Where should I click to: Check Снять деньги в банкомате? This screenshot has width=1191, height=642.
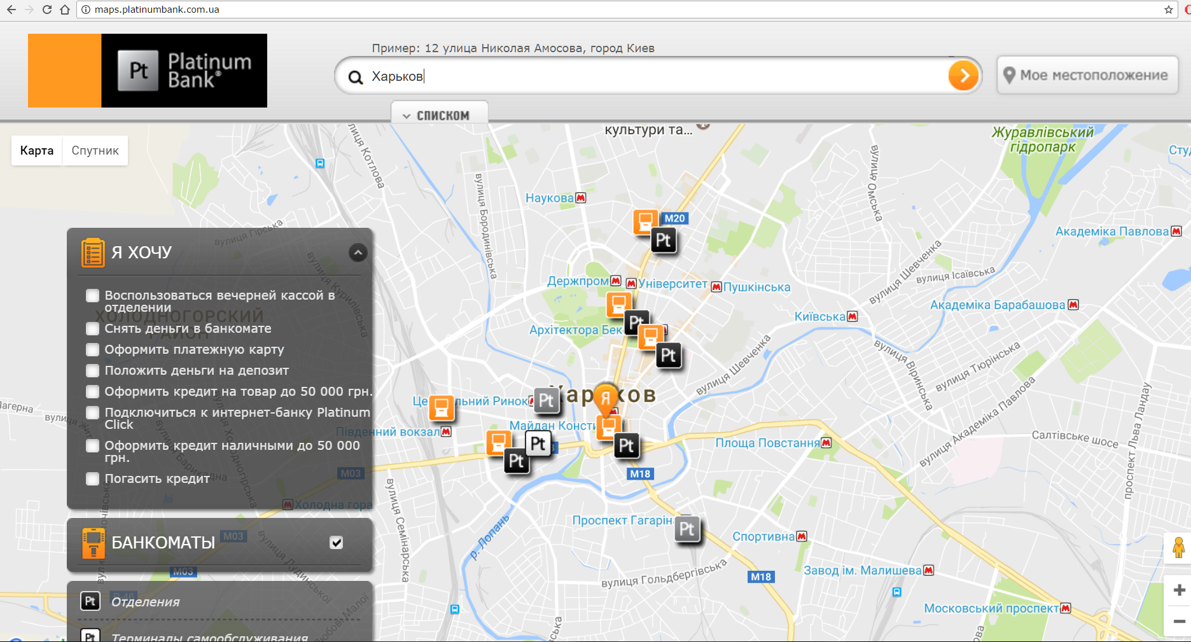click(93, 328)
